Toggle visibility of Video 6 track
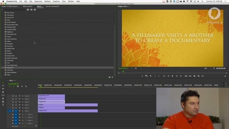This screenshot has width=229, height=129. [x=23, y=96]
